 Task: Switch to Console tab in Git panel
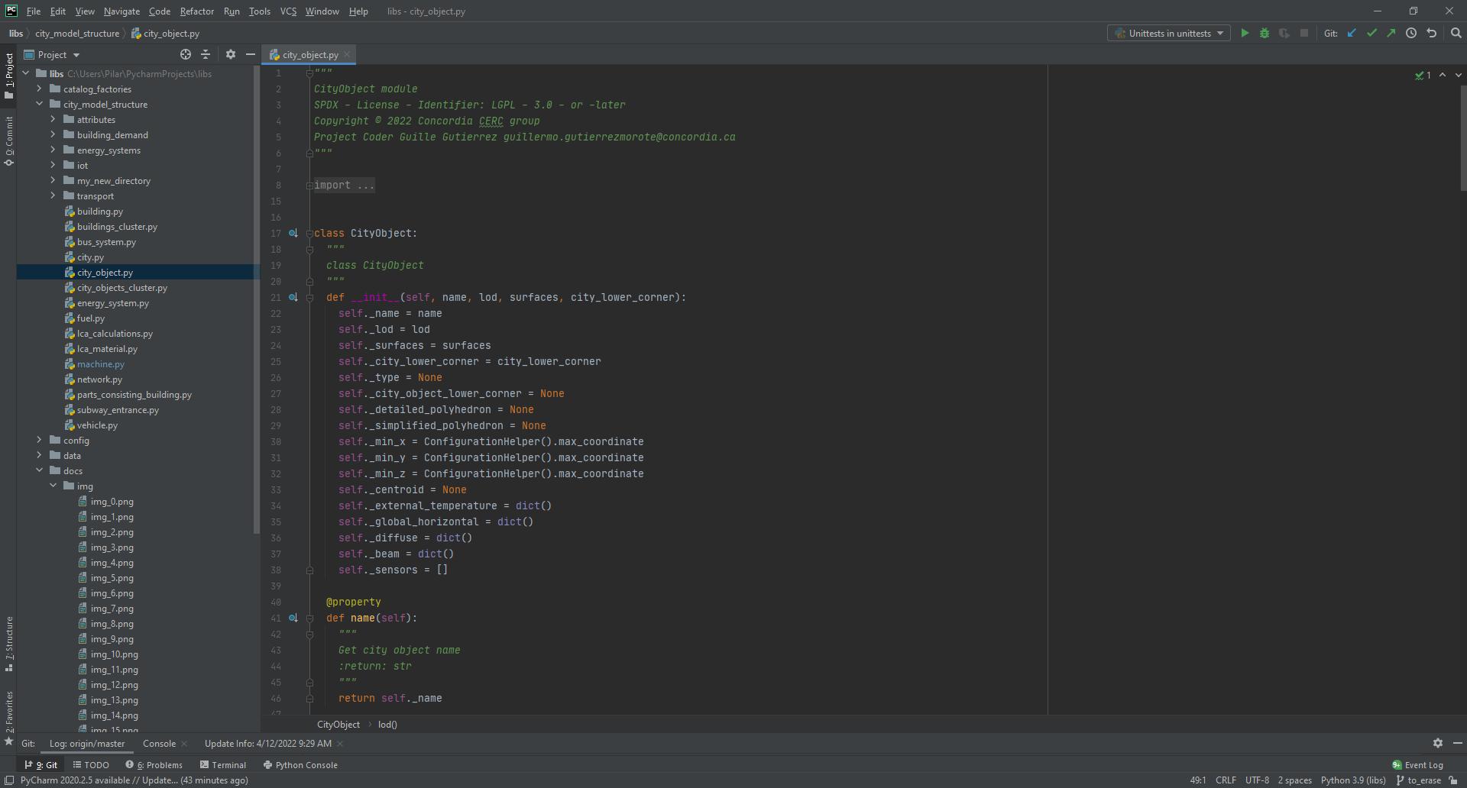[159, 743]
